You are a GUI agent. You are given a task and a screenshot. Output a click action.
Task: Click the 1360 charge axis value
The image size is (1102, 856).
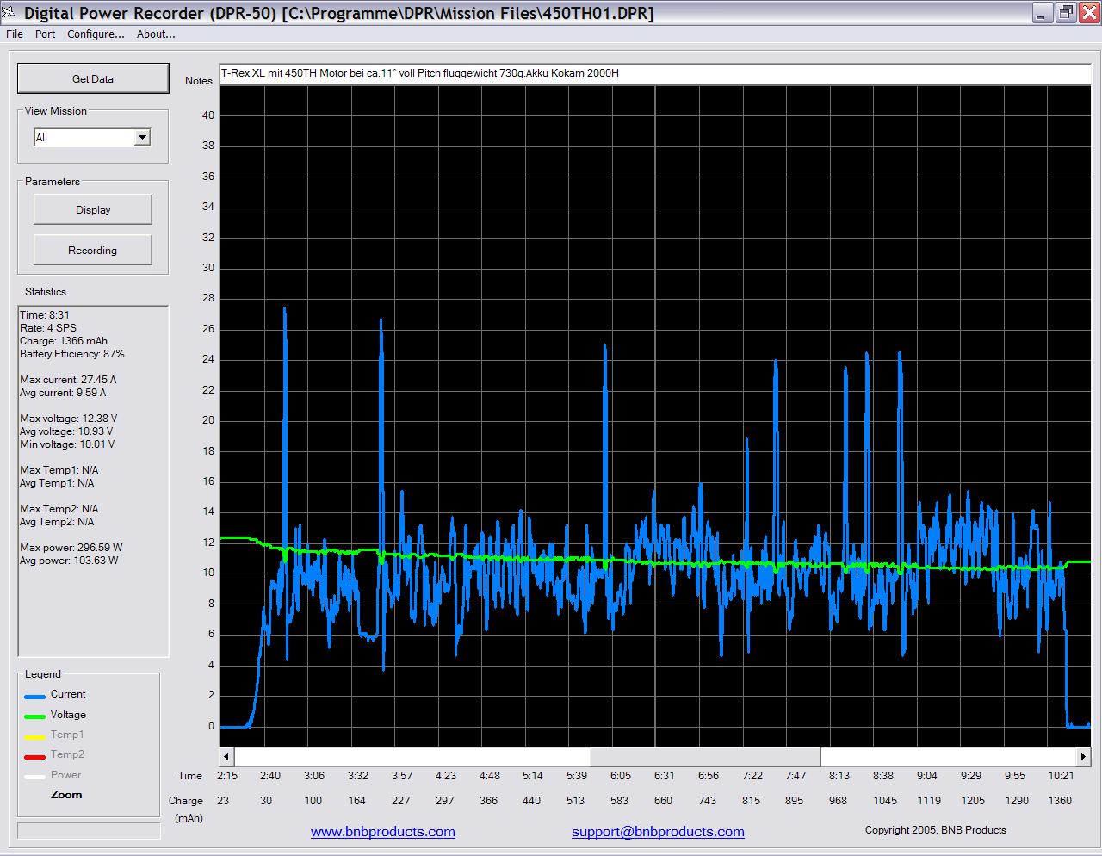point(1060,801)
